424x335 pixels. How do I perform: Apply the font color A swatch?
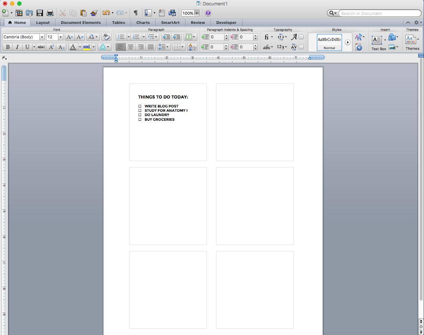[73, 47]
